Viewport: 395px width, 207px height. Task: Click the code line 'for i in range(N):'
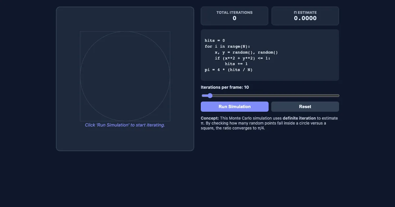[x=227, y=46]
